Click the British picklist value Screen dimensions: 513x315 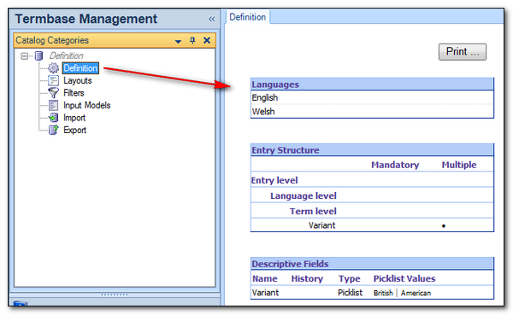coord(383,293)
